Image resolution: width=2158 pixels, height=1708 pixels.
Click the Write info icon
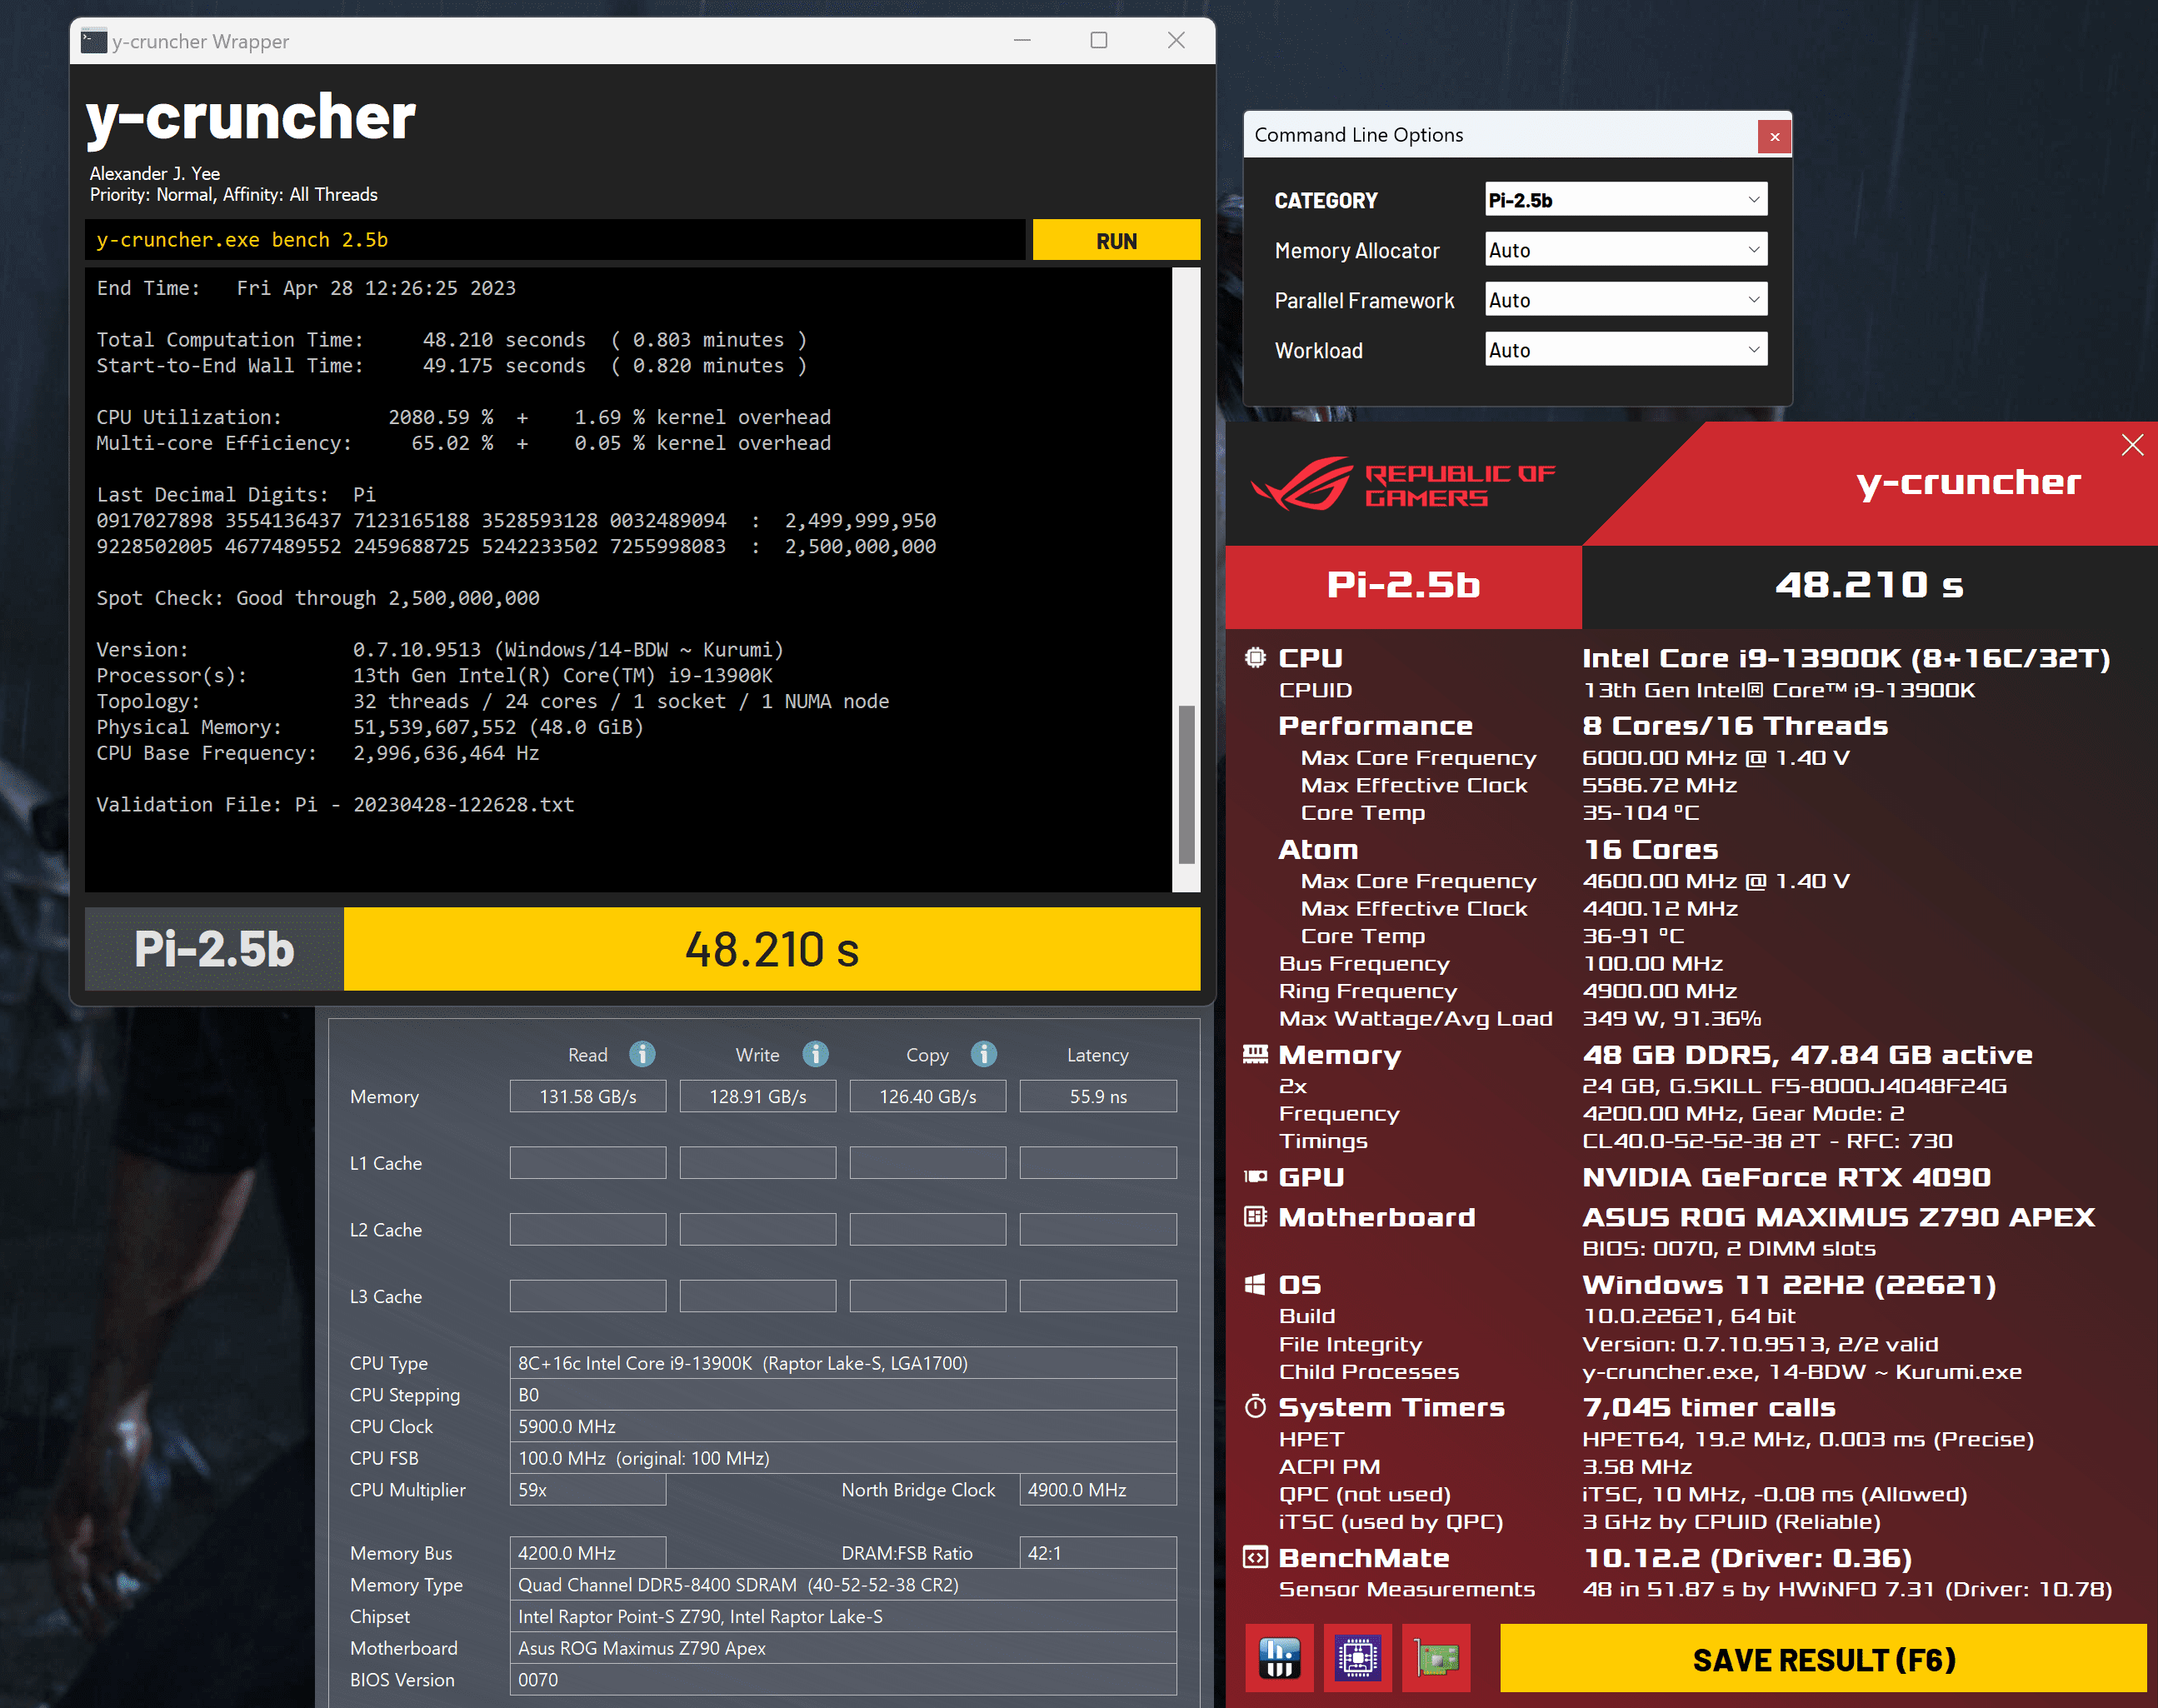815,1054
